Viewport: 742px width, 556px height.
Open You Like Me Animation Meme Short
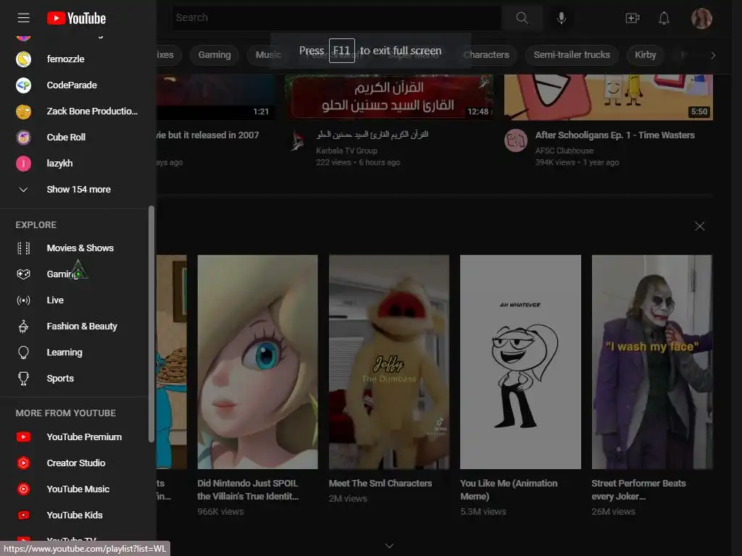pyautogui.click(x=520, y=362)
